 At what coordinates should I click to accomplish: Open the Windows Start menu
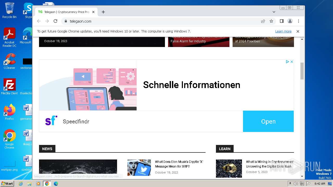(x=7, y=183)
